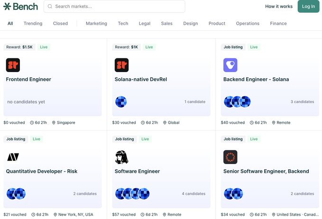
Task: Click third avatar on Backend Engineer - Solana card
Action: (x=245, y=101)
